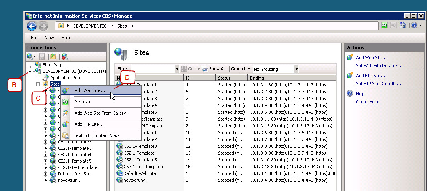
Task: Open the blue Help icon in toolbar
Action: tap(414, 26)
